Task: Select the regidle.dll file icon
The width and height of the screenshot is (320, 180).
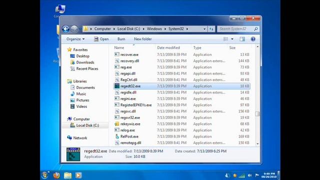Action: tap(116, 92)
